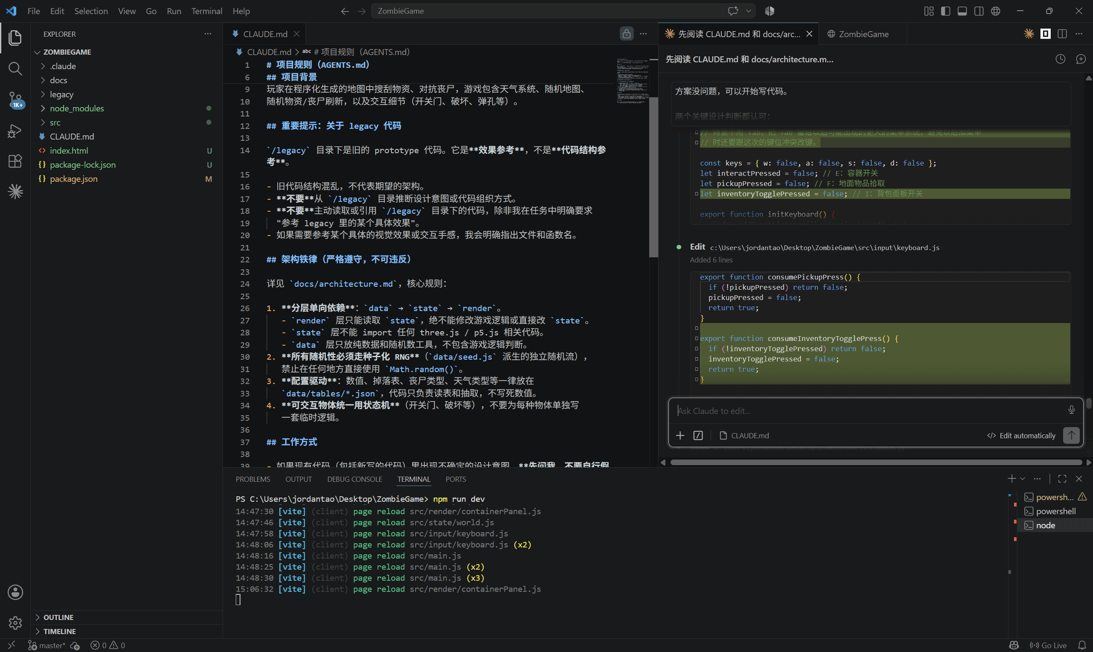Click the plus attach icon in Claude input
This screenshot has width=1093, height=652.
point(680,435)
